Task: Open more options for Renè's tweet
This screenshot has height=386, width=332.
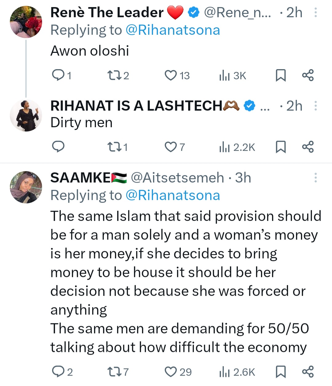Action: [315, 13]
